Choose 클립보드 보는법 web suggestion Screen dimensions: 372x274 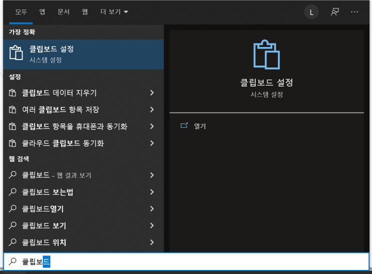[84, 192]
